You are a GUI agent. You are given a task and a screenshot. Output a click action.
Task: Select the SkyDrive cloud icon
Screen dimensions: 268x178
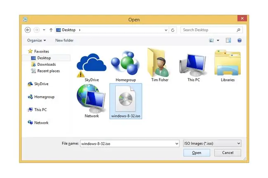click(92, 65)
